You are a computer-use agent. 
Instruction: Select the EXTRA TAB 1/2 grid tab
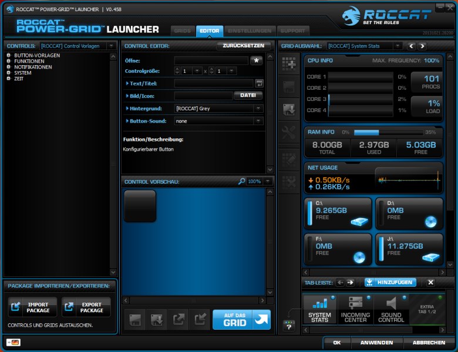427,309
